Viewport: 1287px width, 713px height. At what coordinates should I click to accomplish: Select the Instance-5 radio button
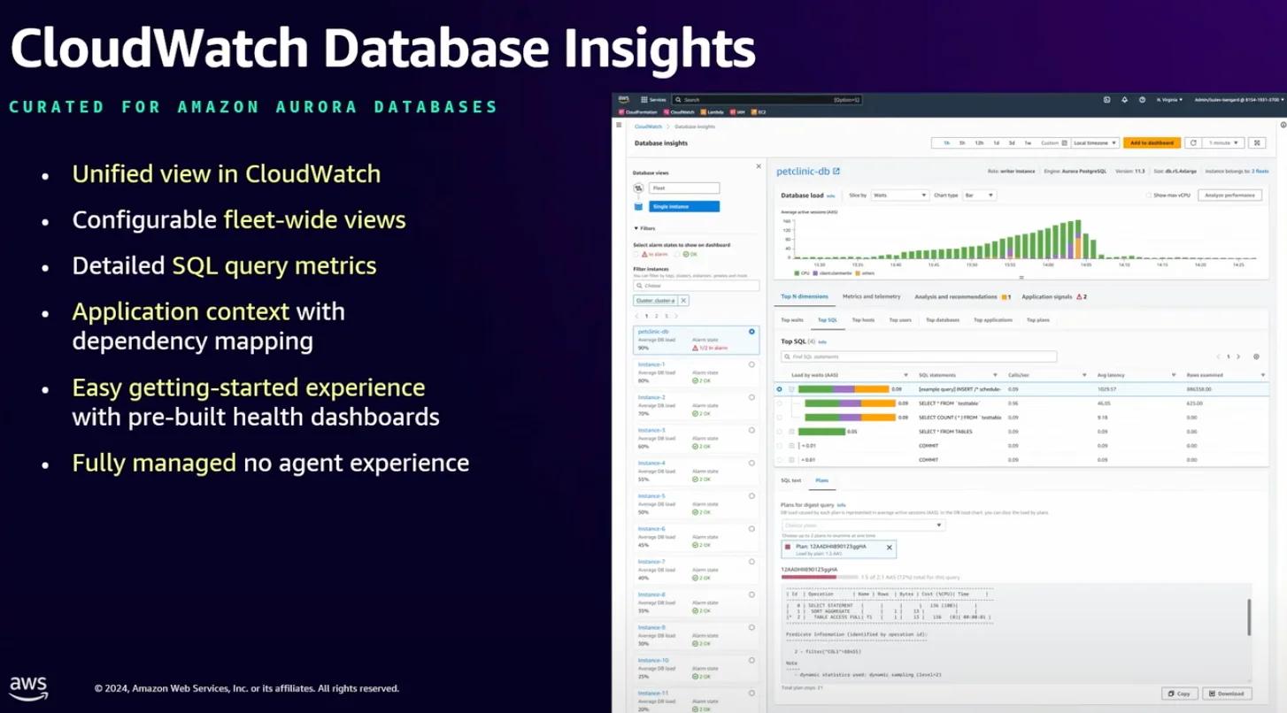[751, 496]
